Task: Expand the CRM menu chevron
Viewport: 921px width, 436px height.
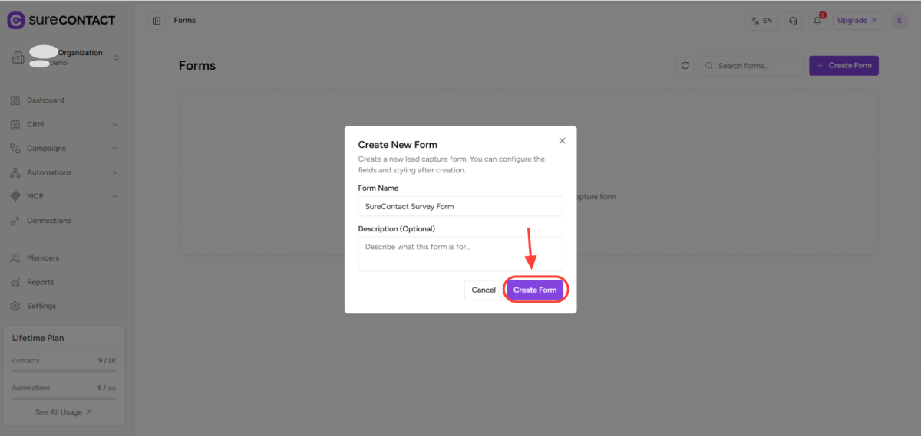Action: (x=114, y=124)
